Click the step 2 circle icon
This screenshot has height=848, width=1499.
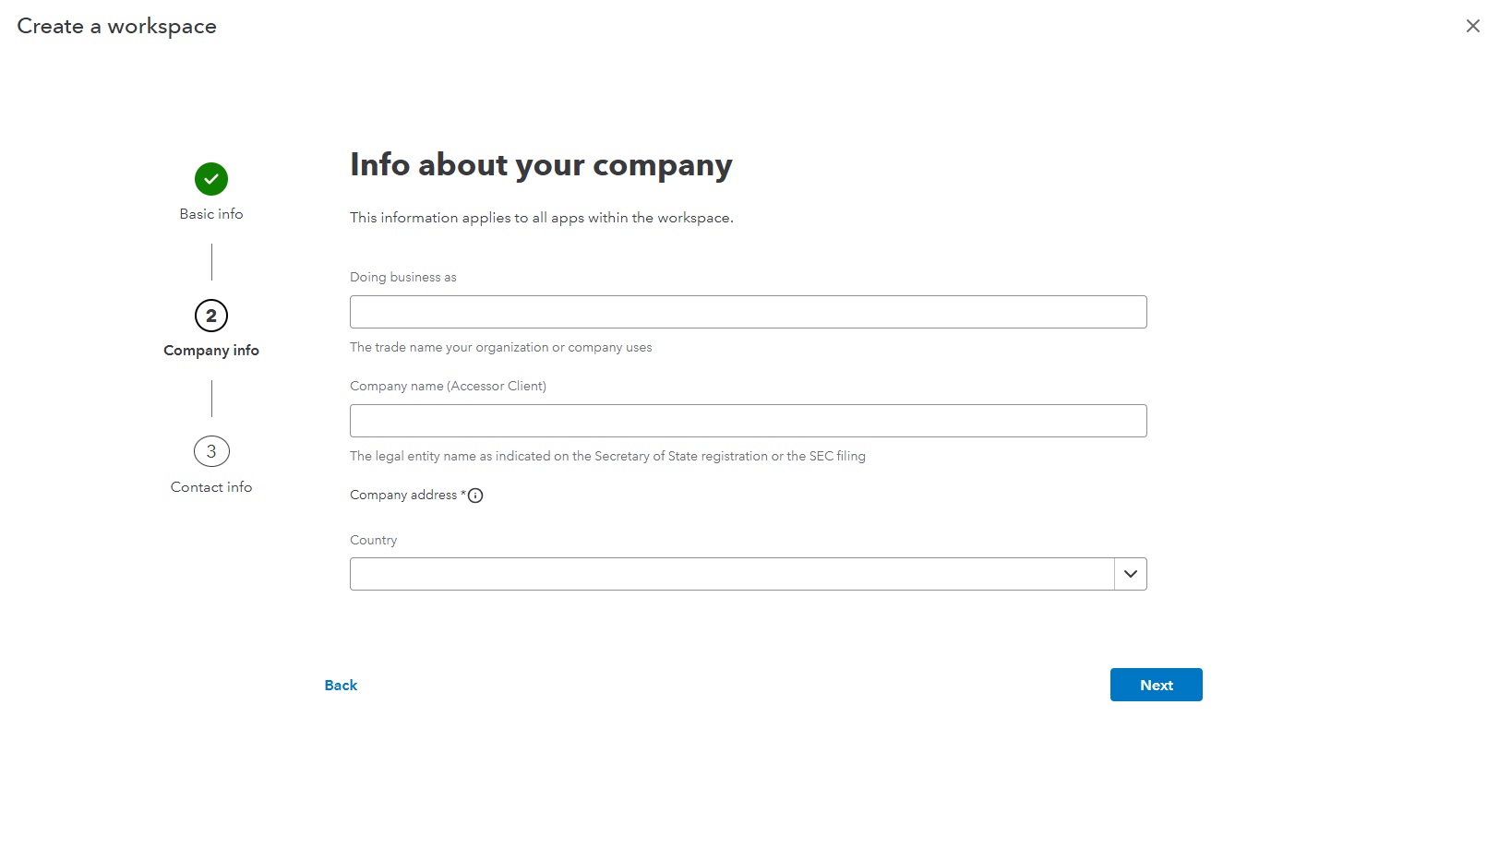[x=211, y=316]
